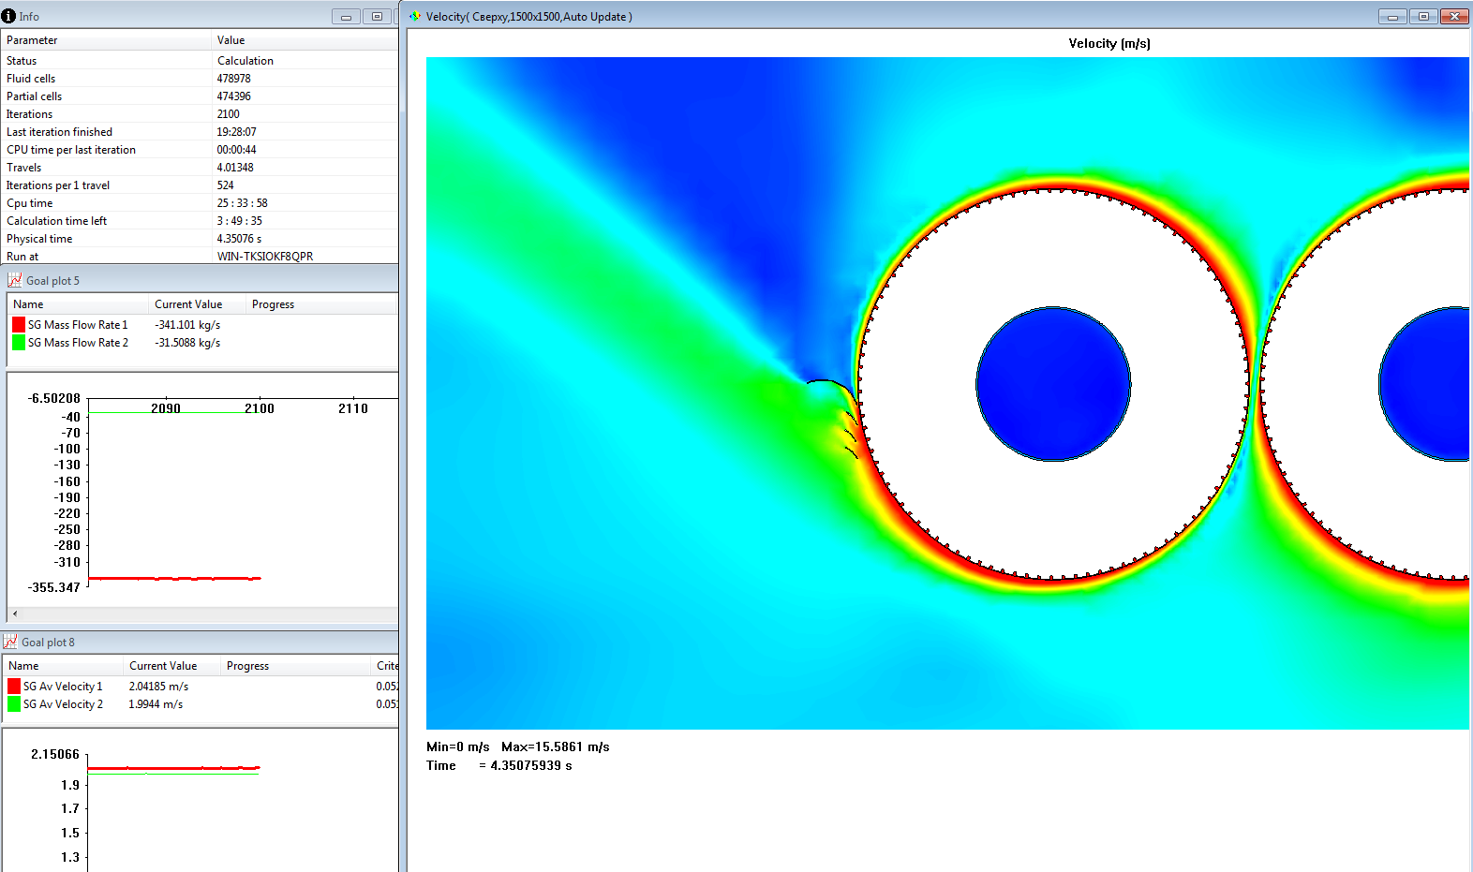1473x872 pixels.
Task: Click red swatch for SG Av Velocity 1
Action: (14, 687)
